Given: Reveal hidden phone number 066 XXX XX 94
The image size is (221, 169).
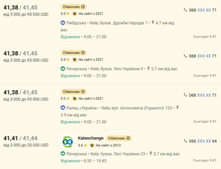Looking at the screenshot, I should point(203,141).
